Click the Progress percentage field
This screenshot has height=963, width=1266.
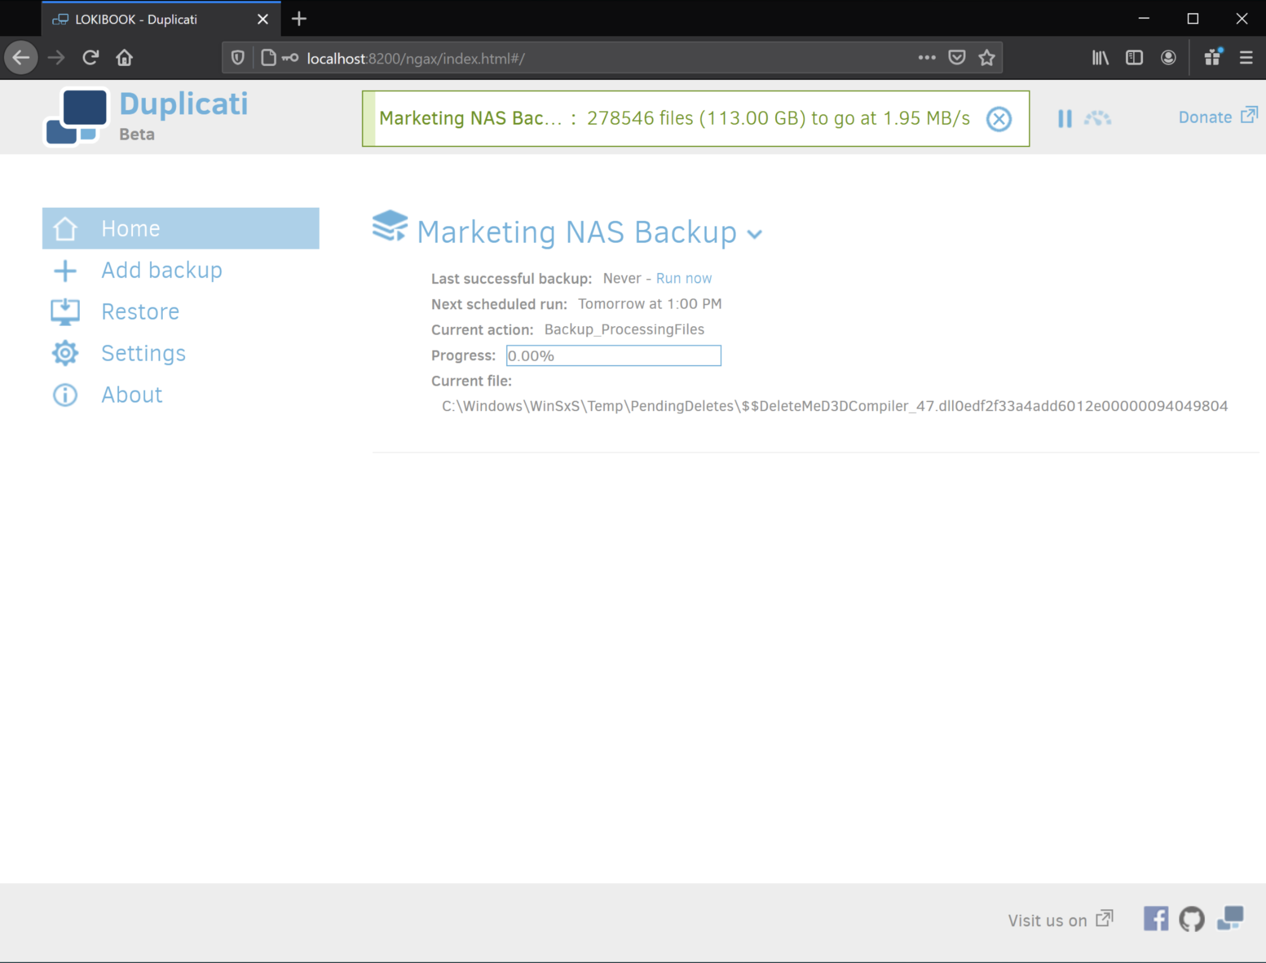click(x=612, y=355)
